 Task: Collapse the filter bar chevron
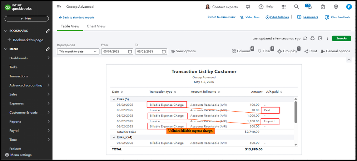(x=348, y=60)
